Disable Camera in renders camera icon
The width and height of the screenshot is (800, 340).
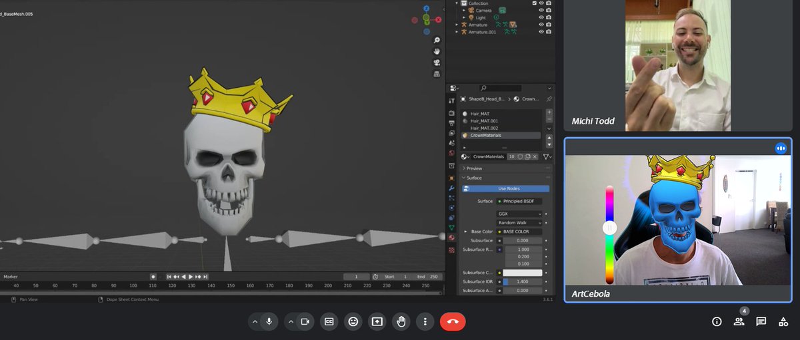[549, 11]
